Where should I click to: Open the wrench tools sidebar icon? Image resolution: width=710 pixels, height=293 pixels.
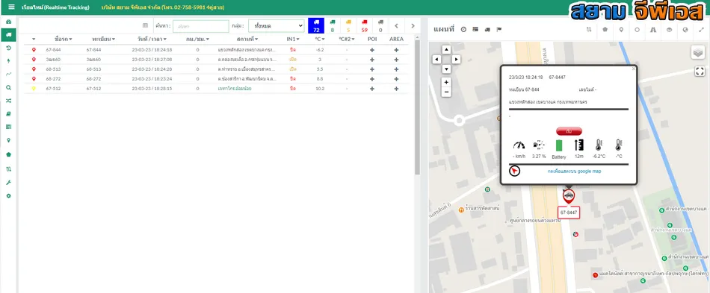coord(8,183)
